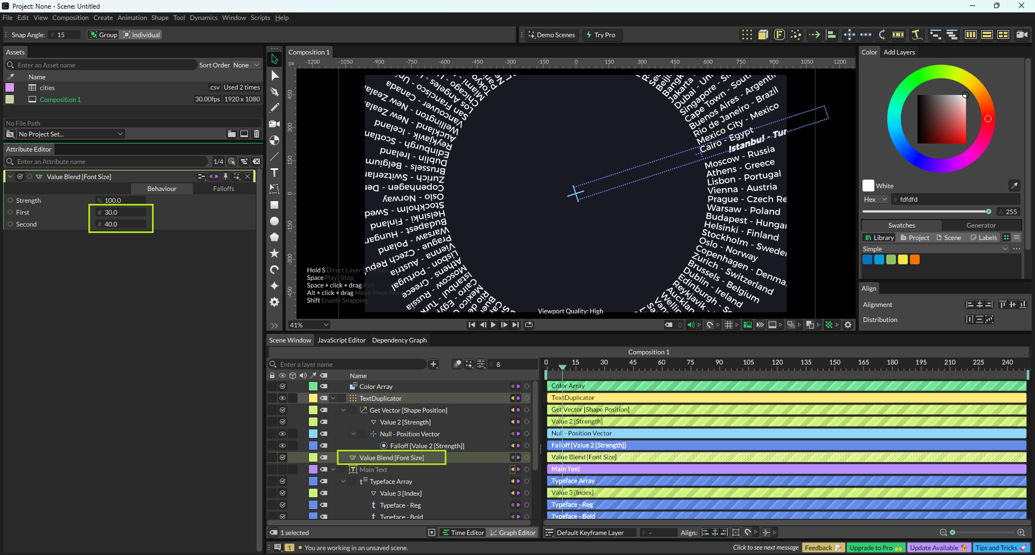
Task: Select the Text tool in the toolbox
Action: (274, 173)
